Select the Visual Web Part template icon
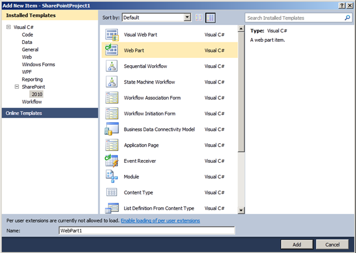 112,35
